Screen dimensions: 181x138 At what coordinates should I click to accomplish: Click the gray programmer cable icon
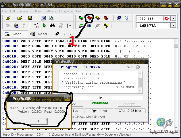[x=98, y=26]
